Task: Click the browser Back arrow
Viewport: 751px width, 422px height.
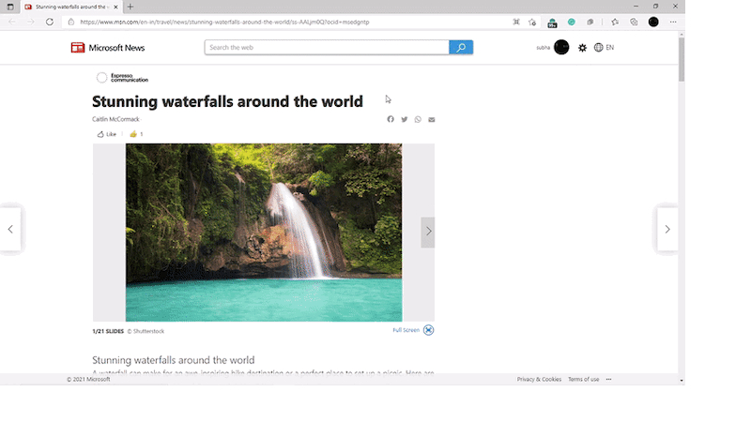Action: 12,22
